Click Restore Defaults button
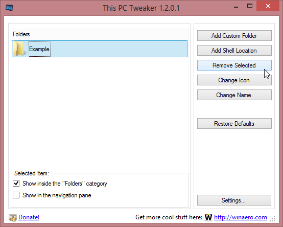283x227 pixels. coord(234,124)
